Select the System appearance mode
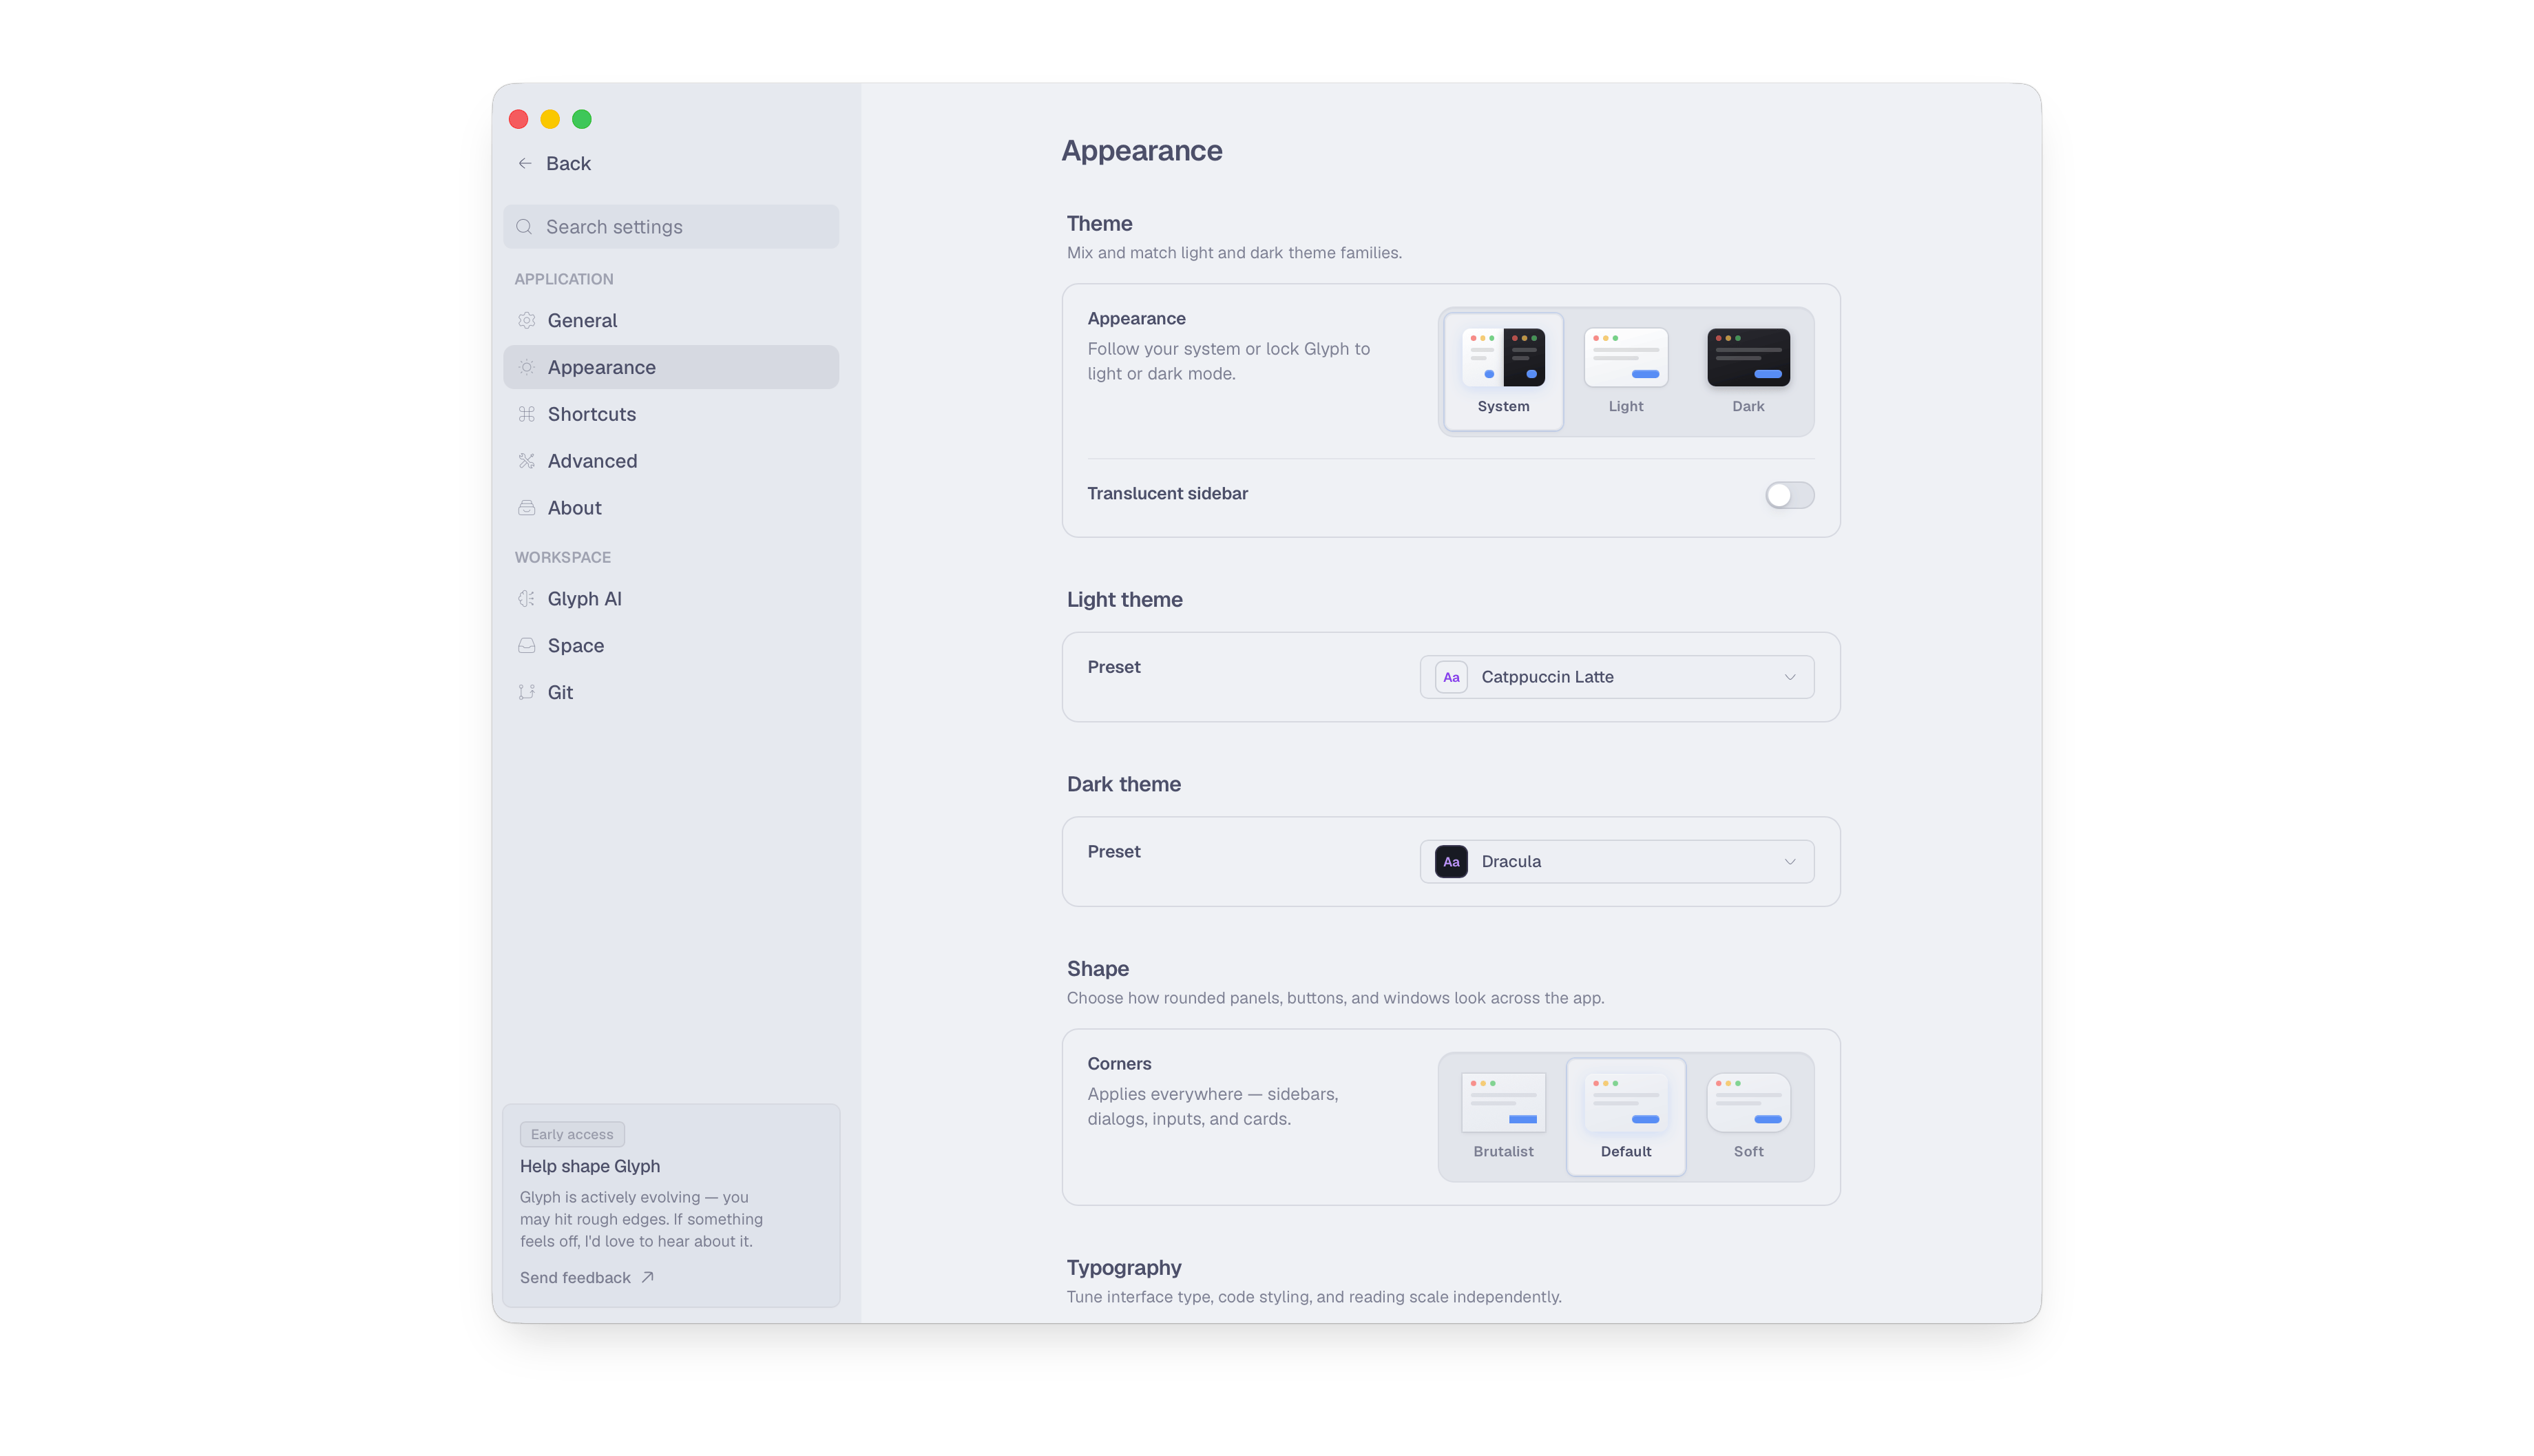2534x1456 pixels. coord(1503,371)
